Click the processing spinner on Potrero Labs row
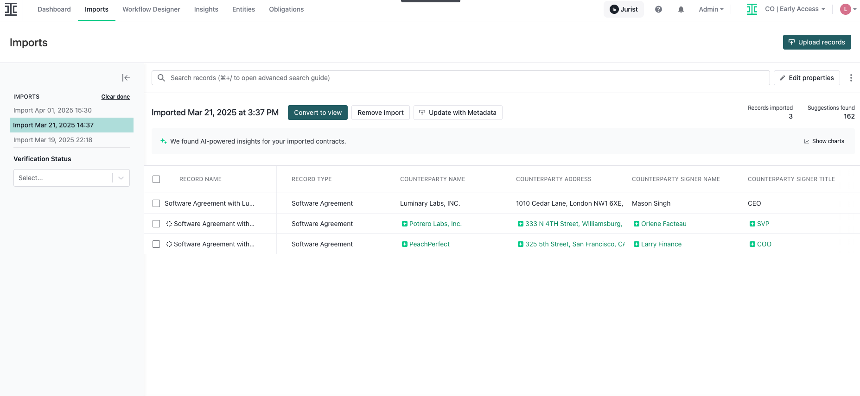Screen dimensions: 860x396 coord(169,224)
